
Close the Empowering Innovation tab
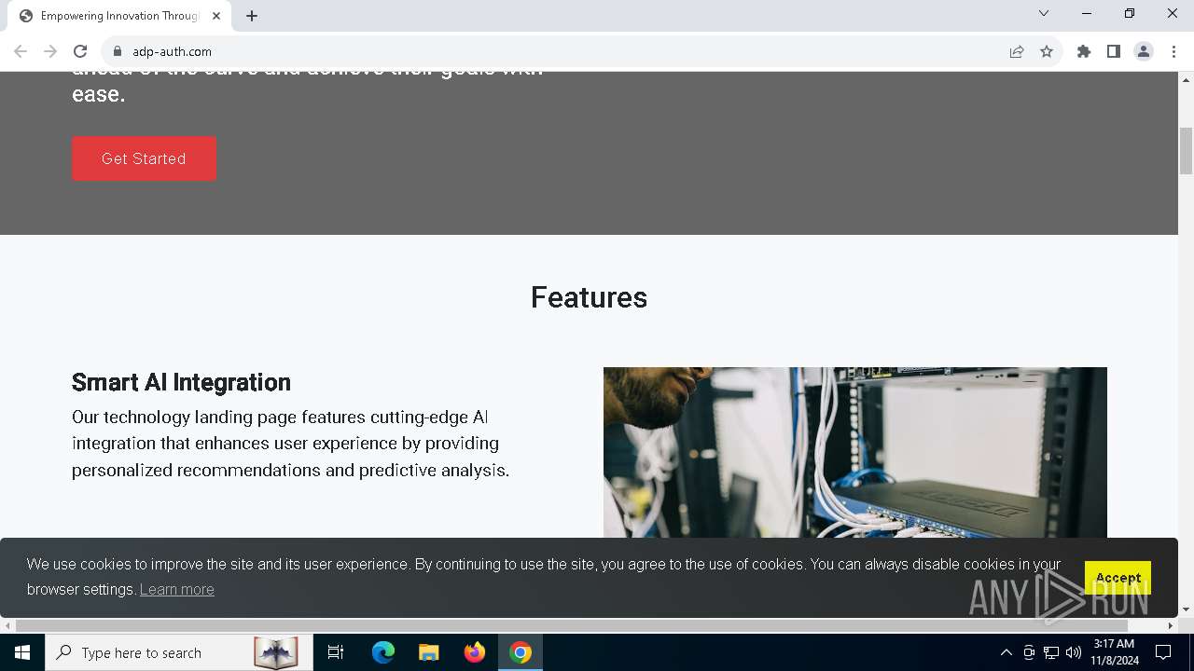216,16
